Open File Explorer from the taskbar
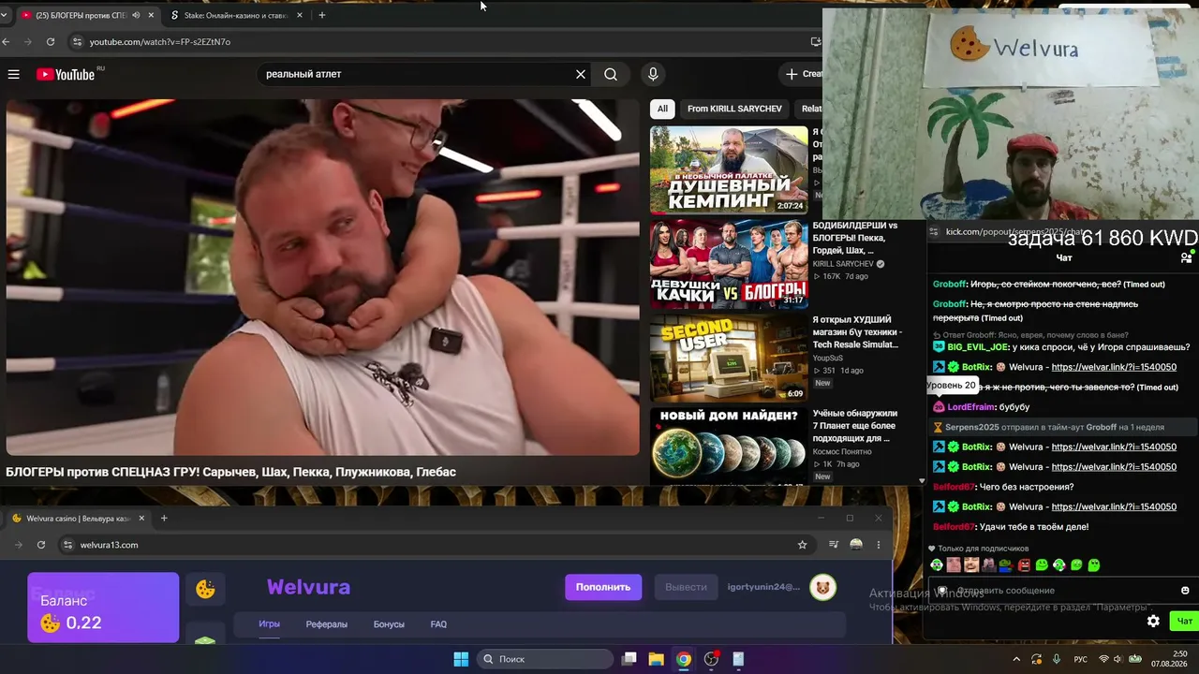This screenshot has width=1199, height=674. [657, 659]
